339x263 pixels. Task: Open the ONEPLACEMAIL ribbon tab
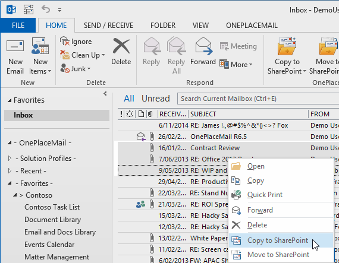click(252, 26)
